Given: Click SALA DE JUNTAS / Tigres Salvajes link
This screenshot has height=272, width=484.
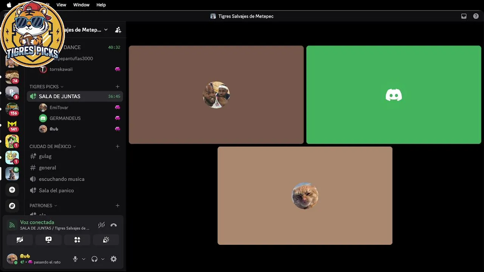Looking at the screenshot, I should (x=55, y=228).
